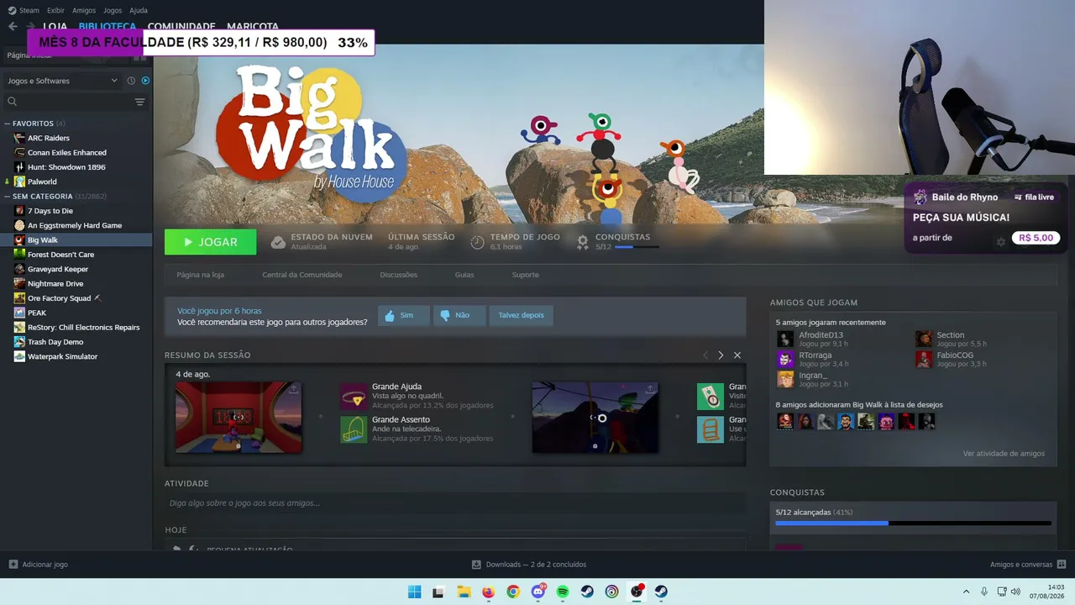
Task: Click the recent games clock icon
Action: coord(131,81)
